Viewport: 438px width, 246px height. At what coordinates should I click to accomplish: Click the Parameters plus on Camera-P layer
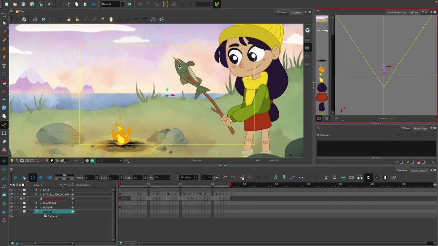pyautogui.click(x=73, y=212)
